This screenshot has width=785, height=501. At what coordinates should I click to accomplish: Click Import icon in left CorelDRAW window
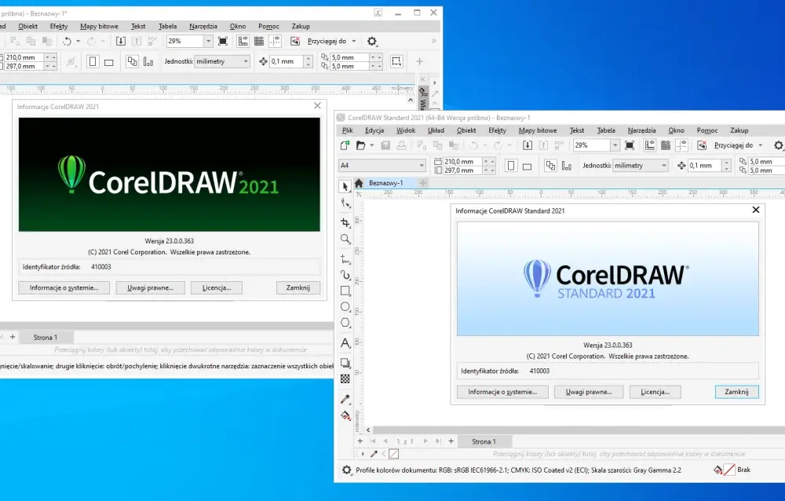tap(121, 41)
